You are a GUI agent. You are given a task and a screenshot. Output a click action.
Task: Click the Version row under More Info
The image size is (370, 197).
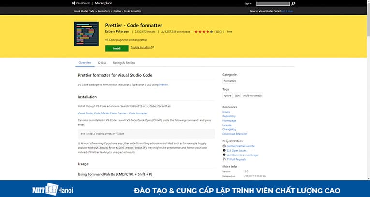coord(236,171)
